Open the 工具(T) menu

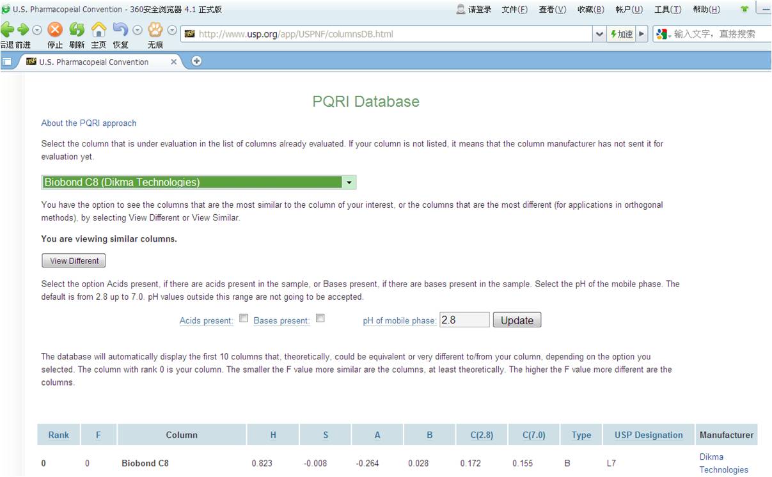668,9
